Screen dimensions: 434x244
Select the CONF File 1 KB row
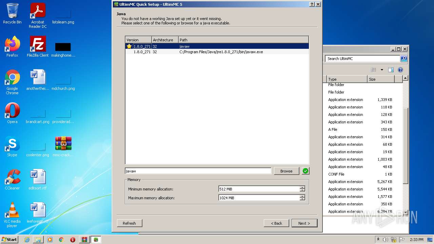(x=360, y=174)
